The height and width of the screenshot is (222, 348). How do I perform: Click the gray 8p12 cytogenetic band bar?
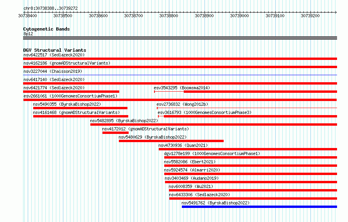point(180,38)
